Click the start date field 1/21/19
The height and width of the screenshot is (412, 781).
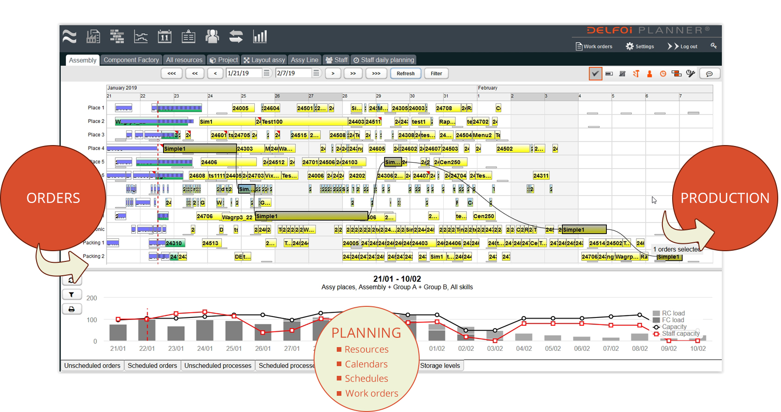click(244, 73)
